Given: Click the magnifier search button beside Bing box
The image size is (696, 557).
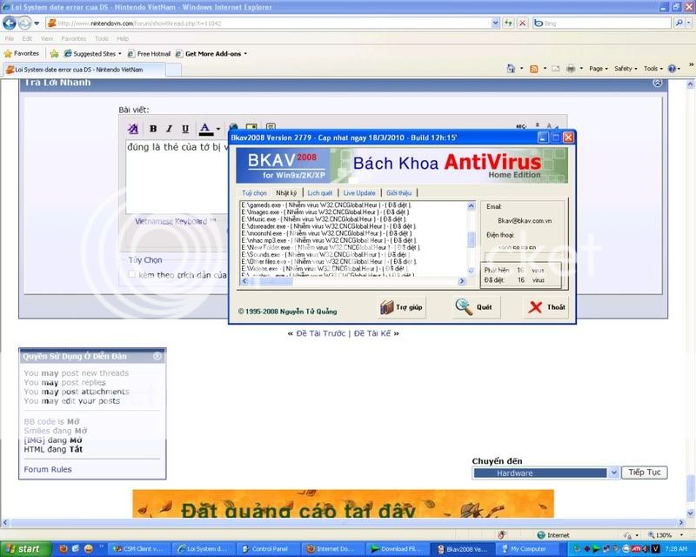Looking at the screenshot, I should (x=679, y=23).
